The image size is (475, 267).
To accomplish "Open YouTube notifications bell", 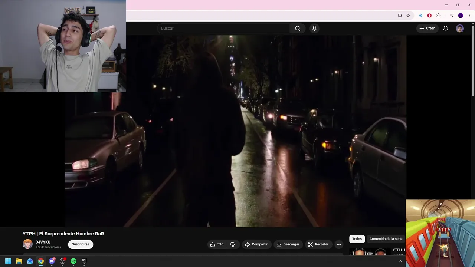I will pyautogui.click(x=446, y=28).
